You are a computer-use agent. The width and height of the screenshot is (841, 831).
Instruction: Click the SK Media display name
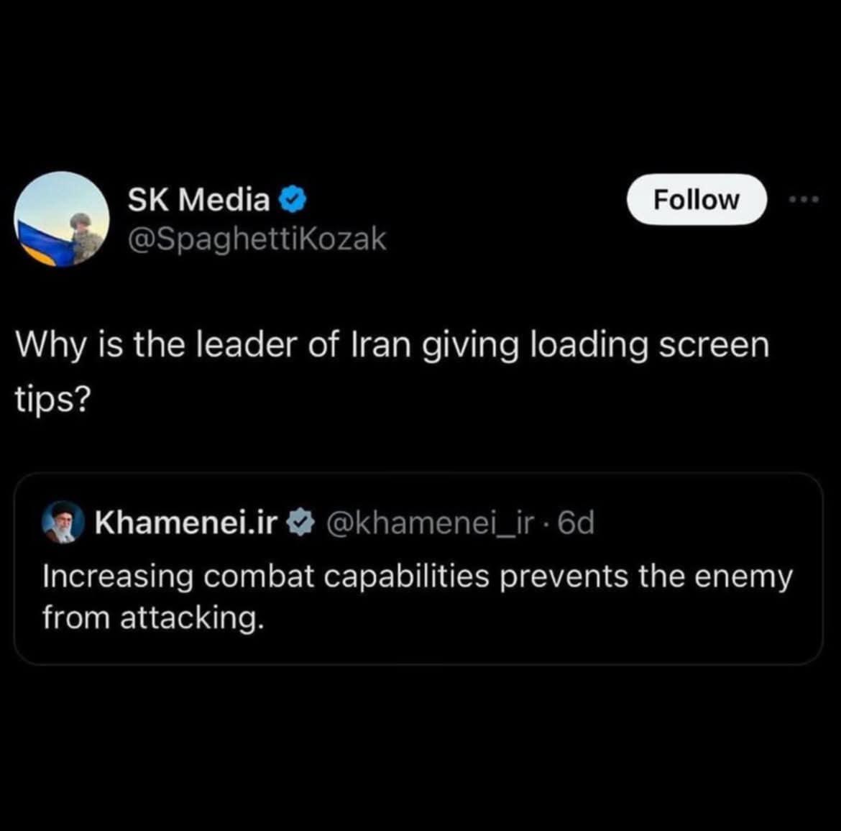tap(198, 200)
